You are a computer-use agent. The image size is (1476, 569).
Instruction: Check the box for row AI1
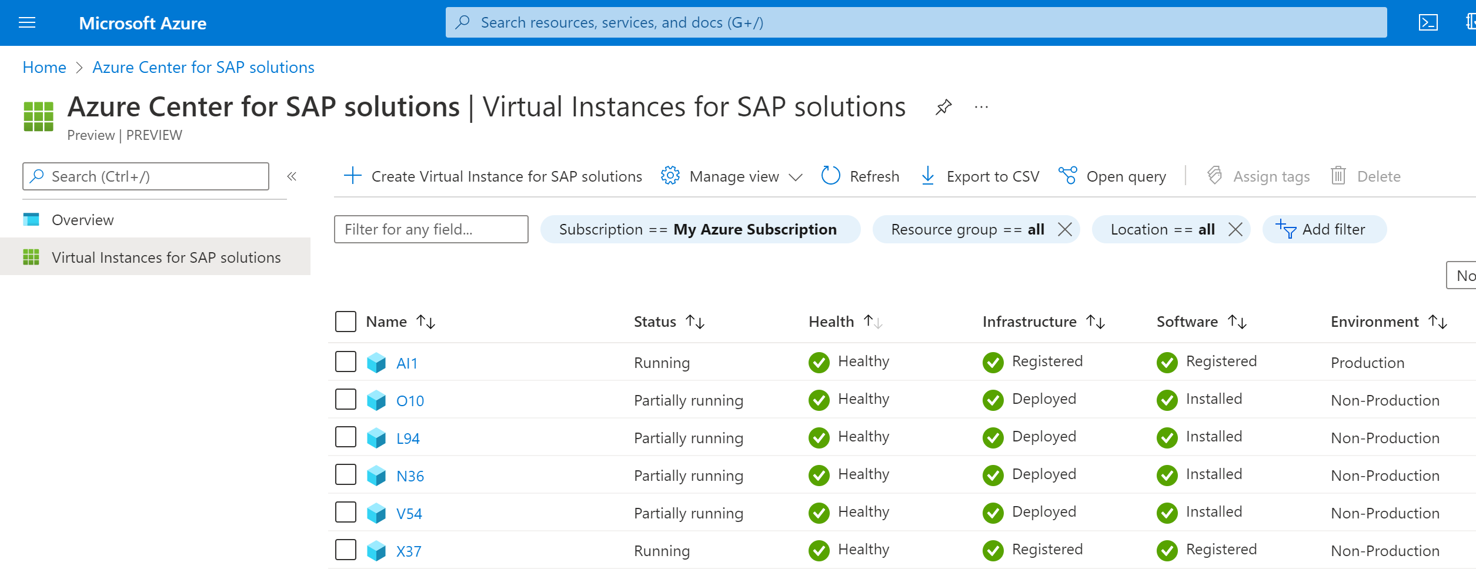click(346, 362)
